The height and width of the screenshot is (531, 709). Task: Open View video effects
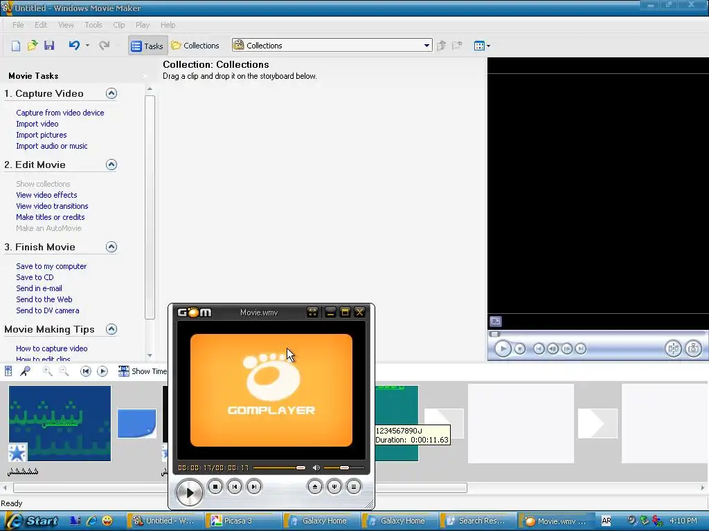coord(46,195)
